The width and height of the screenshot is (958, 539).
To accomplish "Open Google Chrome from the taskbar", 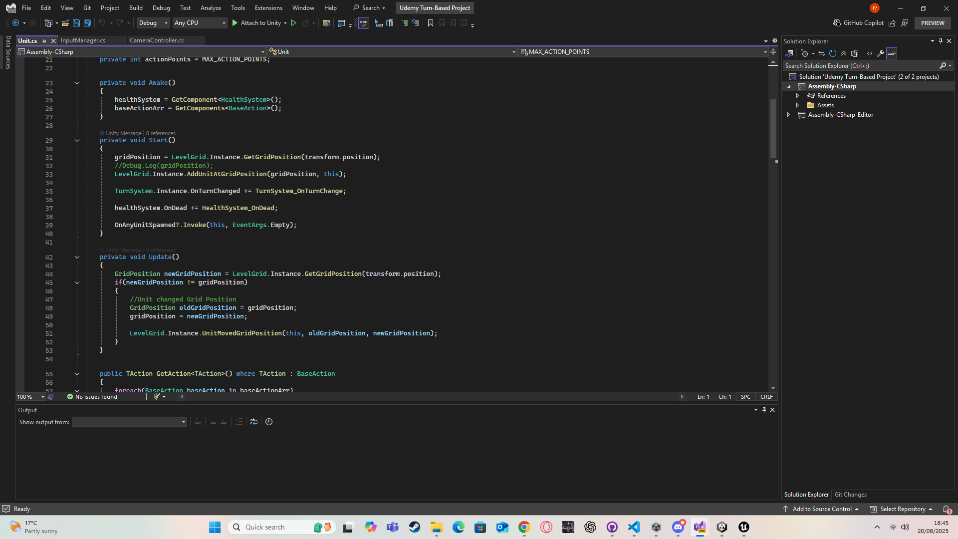I will tap(524, 527).
